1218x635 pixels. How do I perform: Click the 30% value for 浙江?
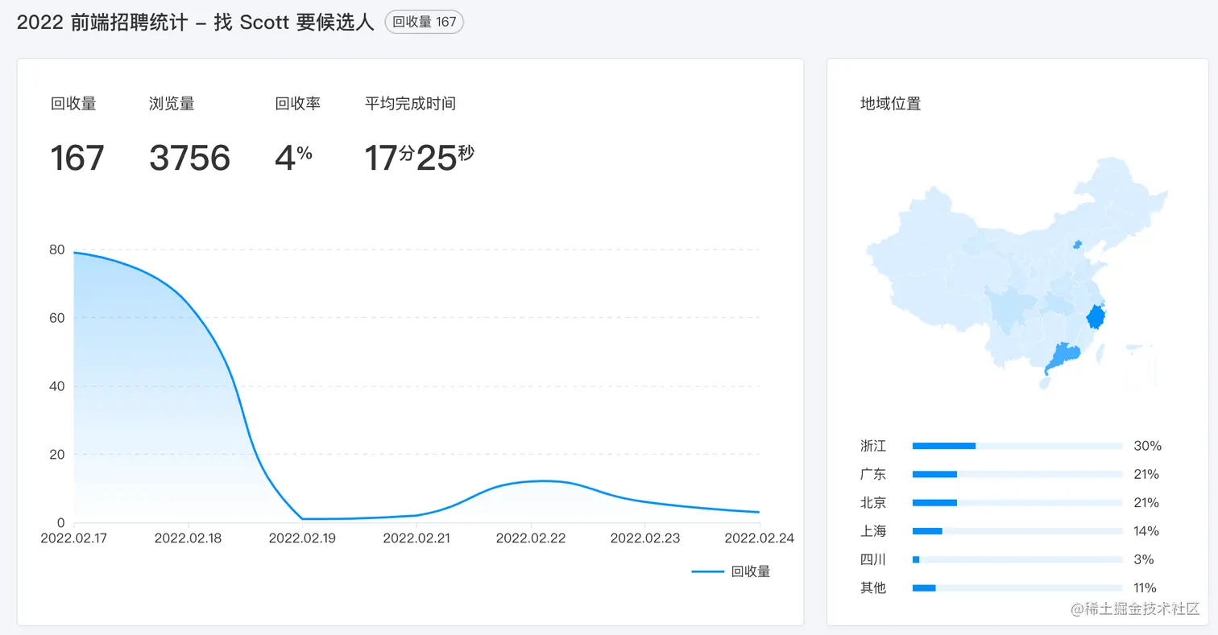(1146, 446)
